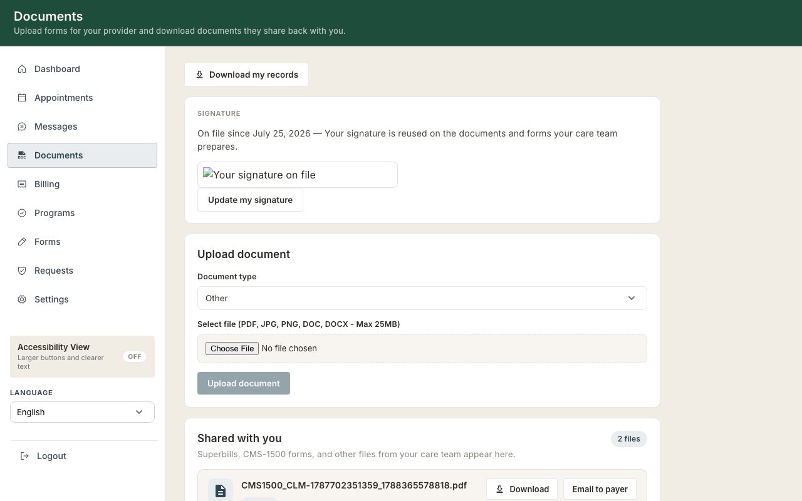Open the Messages sidebar item
Screen dimensions: 802x501
pyautogui.click(x=82, y=127)
